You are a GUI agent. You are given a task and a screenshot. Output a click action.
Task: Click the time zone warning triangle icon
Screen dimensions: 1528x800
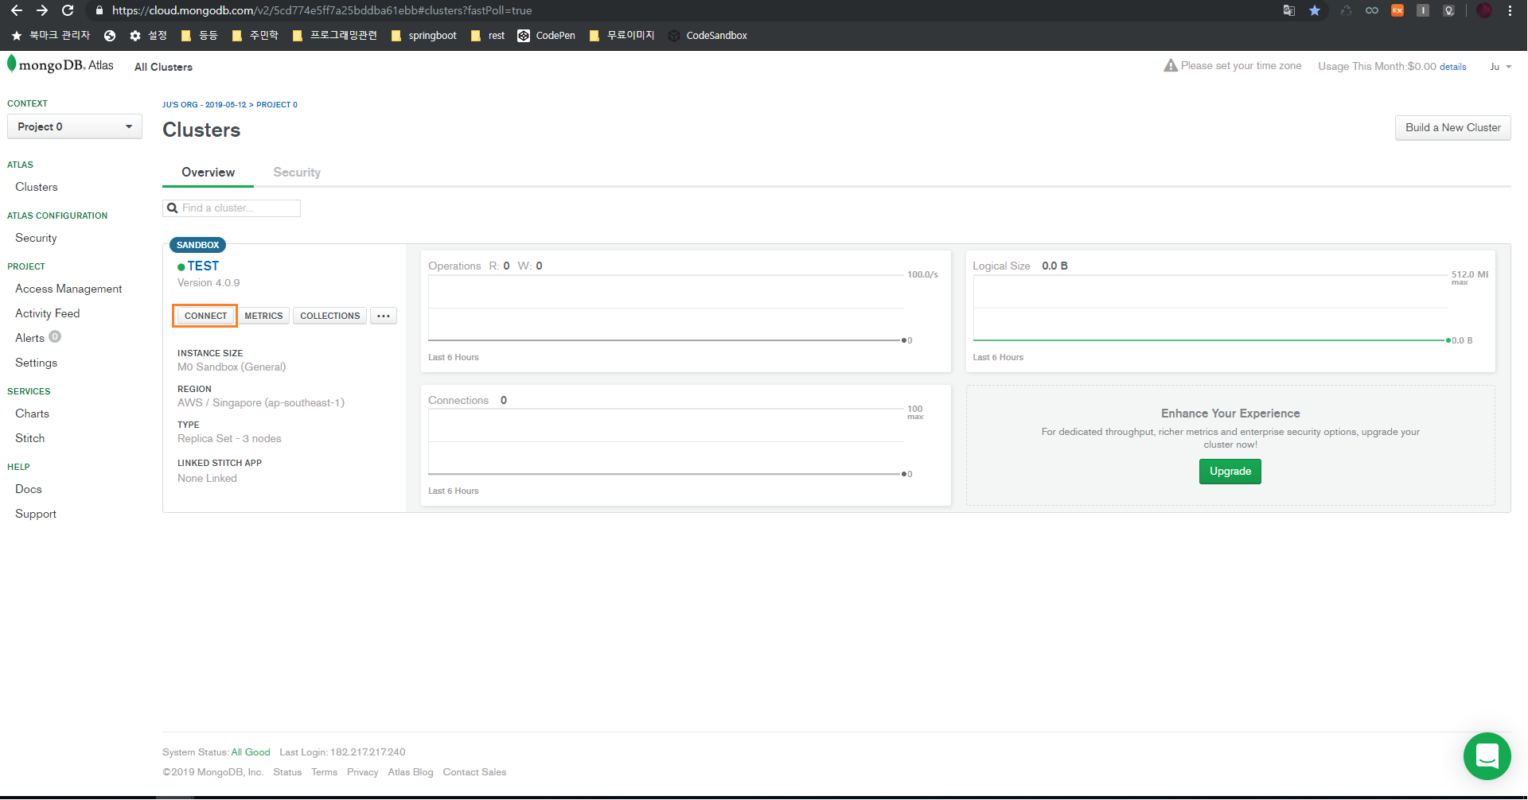click(1170, 66)
